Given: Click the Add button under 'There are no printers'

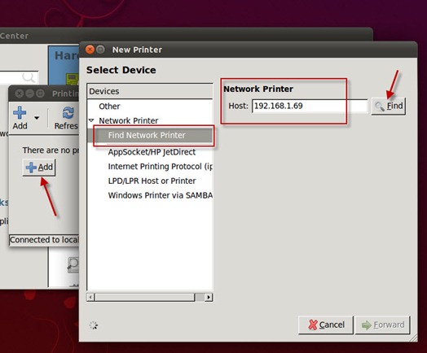Looking at the screenshot, I should point(39,167).
